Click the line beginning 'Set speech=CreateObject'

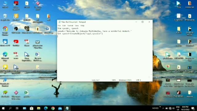[80, 34]
